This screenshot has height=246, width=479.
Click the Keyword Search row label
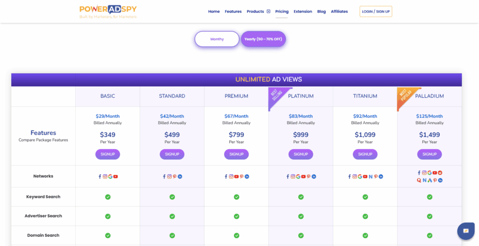click(43, 197)
